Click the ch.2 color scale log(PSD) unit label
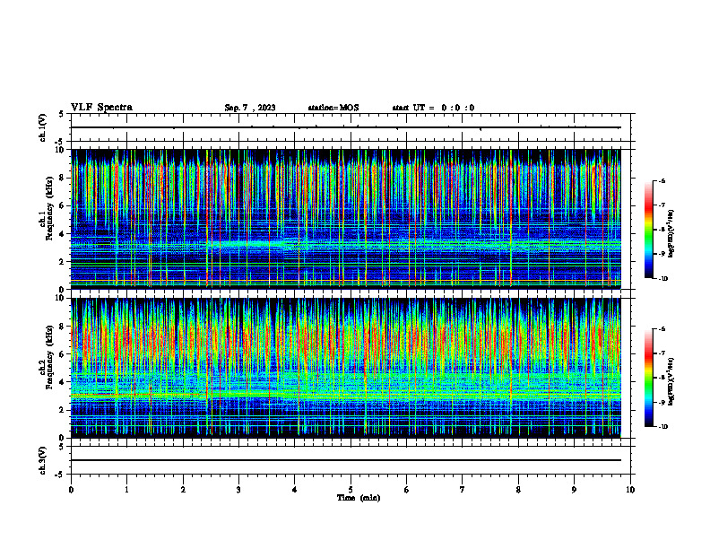 click(x=671, y=382)
